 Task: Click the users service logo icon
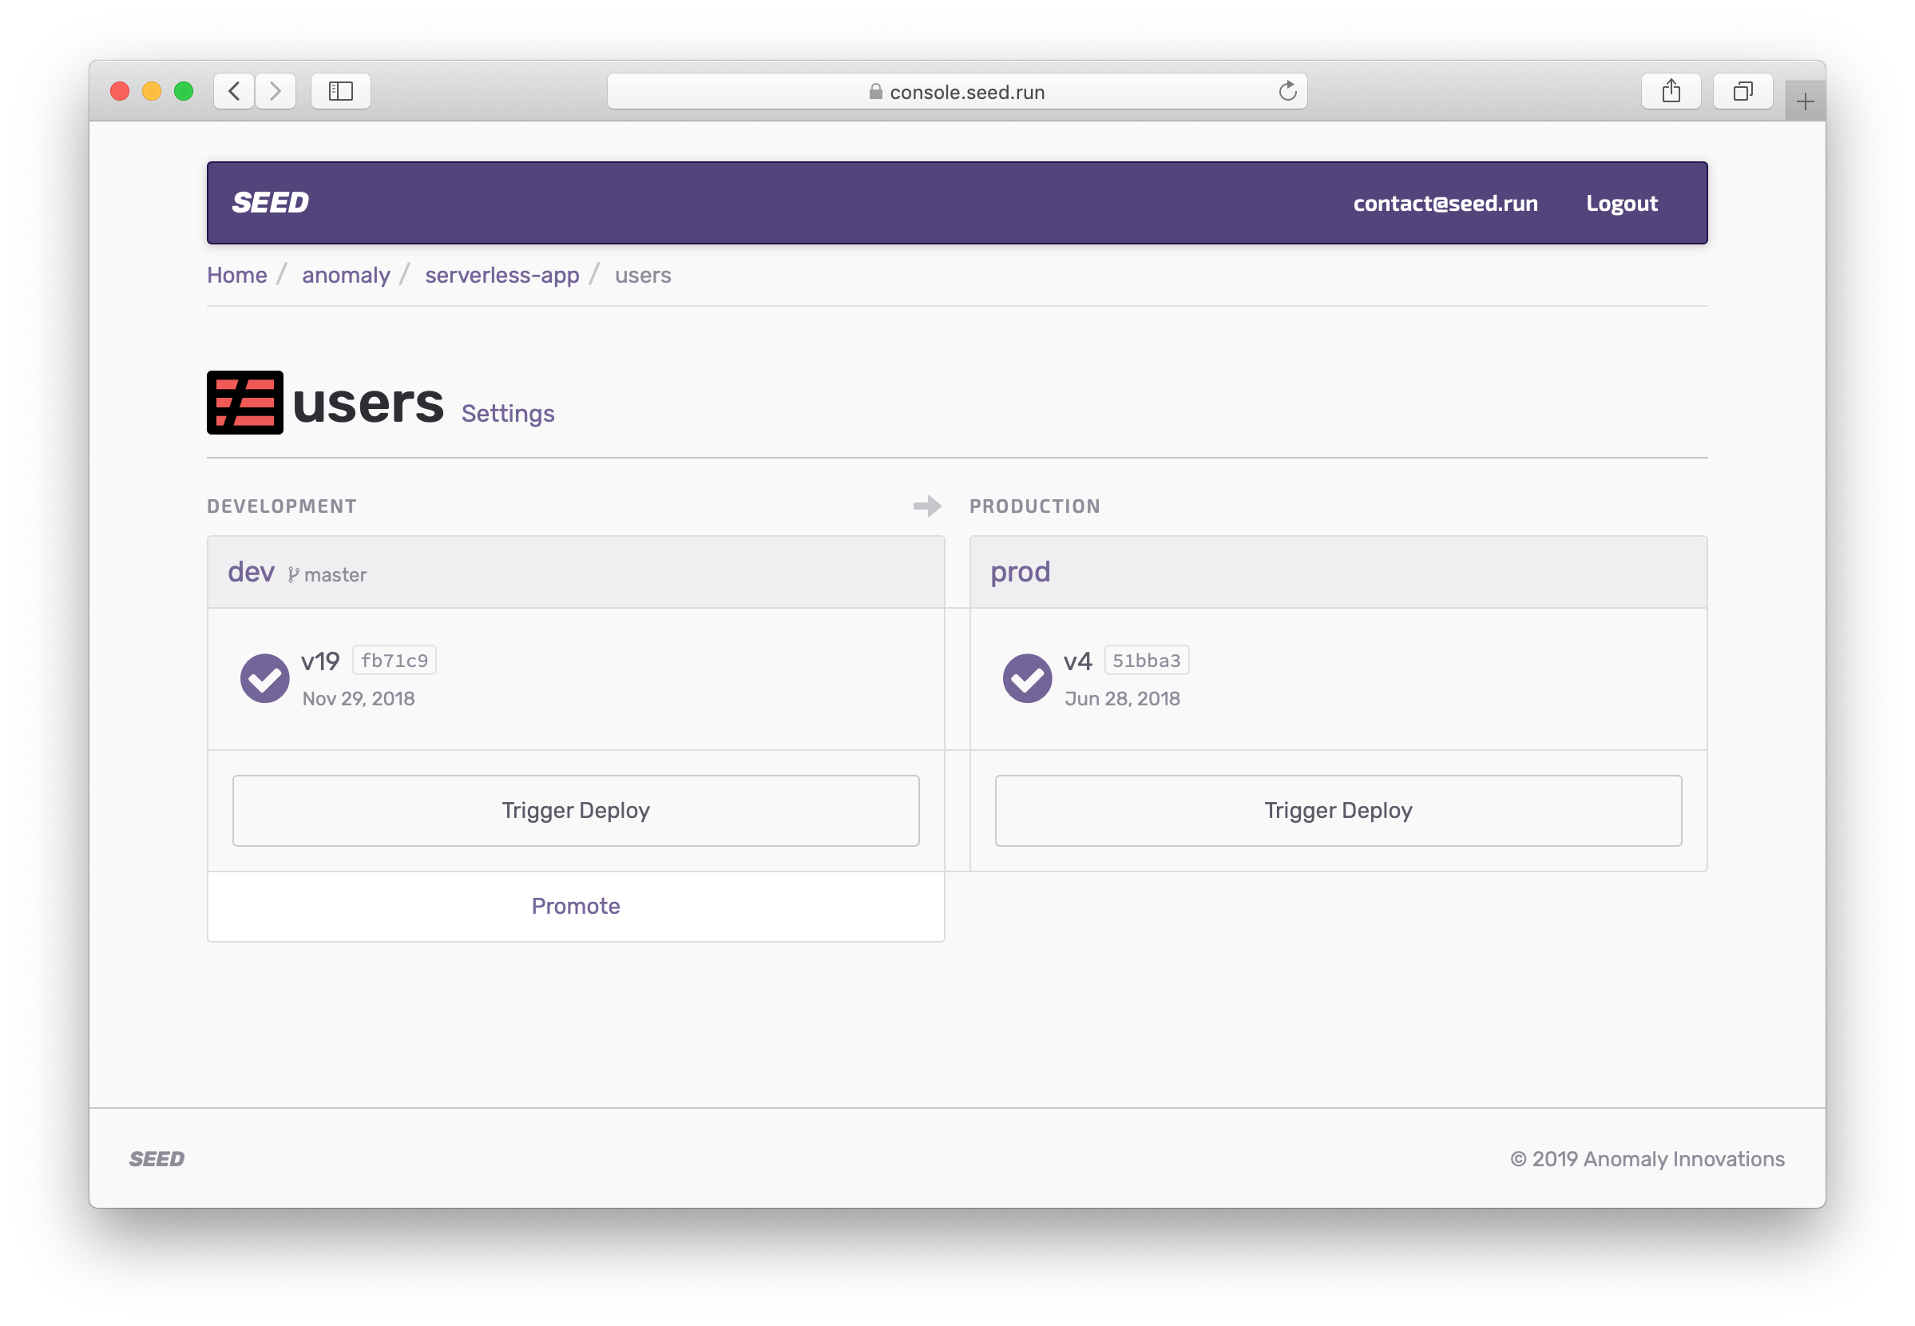pyautogui.click(x=244, y=403)
